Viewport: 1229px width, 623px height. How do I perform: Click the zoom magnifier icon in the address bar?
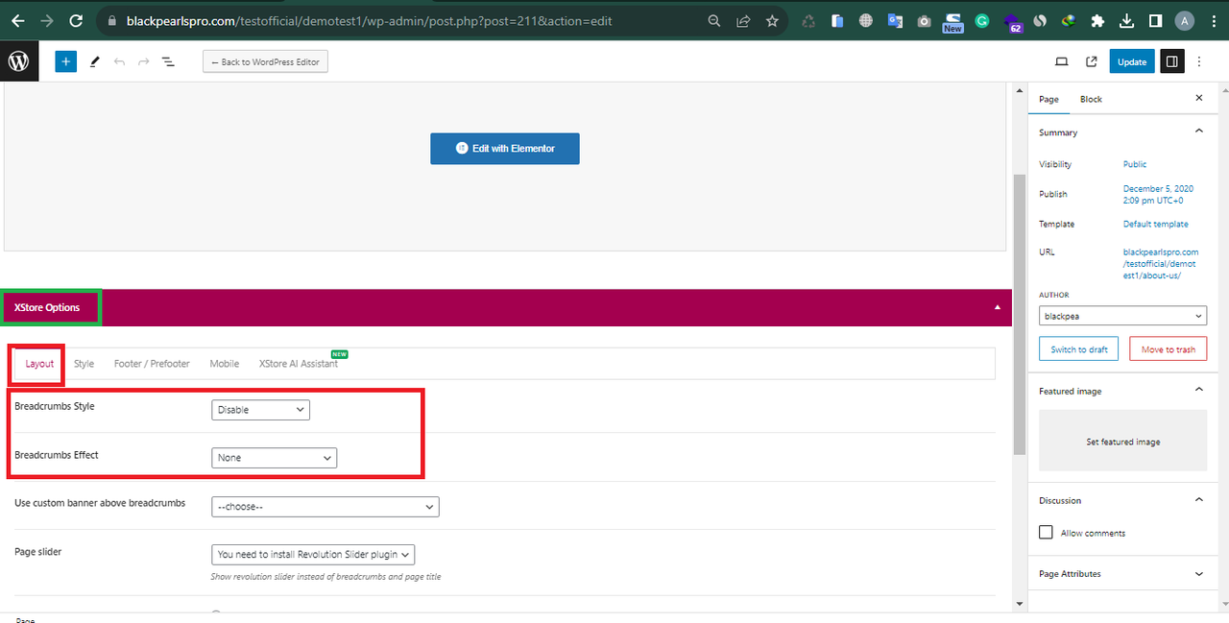tap(713, 20)
